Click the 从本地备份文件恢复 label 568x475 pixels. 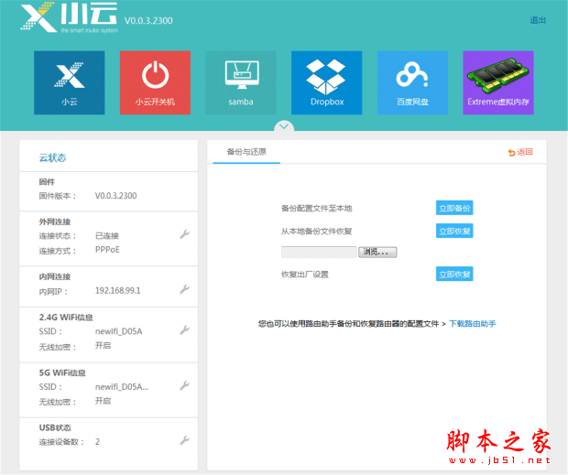click(x=317, y=232)
